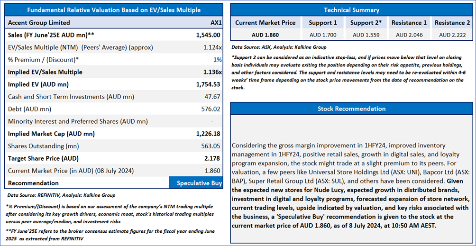Screen dimensions: 476x246
Task: Select the 'Target Share Price (AUD)' label
Action: [x=44, y=158]
